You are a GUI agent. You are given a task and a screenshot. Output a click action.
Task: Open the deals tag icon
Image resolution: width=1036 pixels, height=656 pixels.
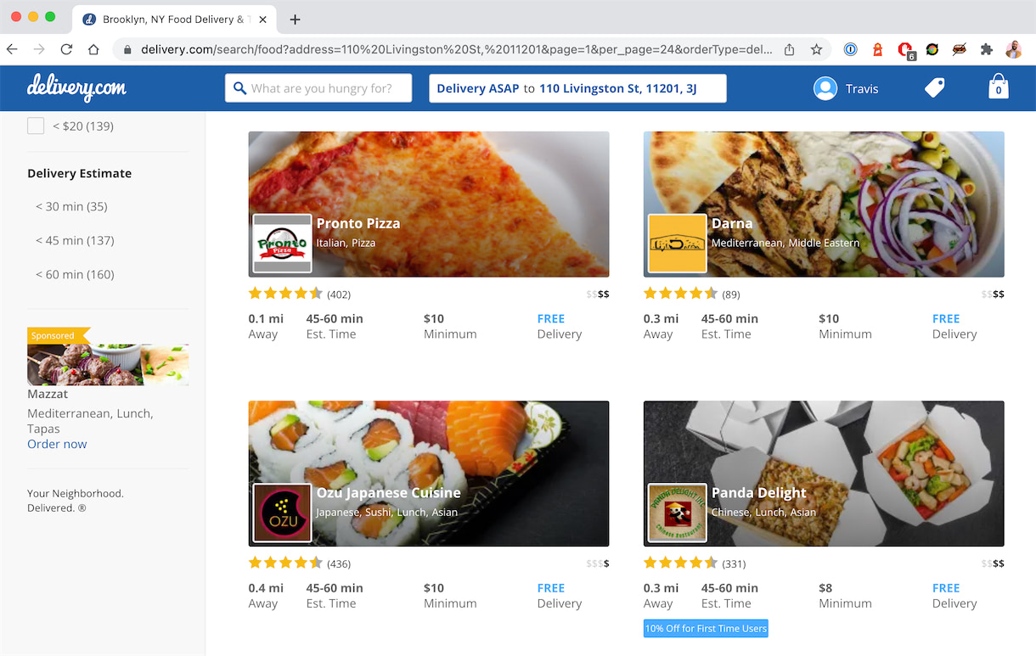(x=935, y=87)
